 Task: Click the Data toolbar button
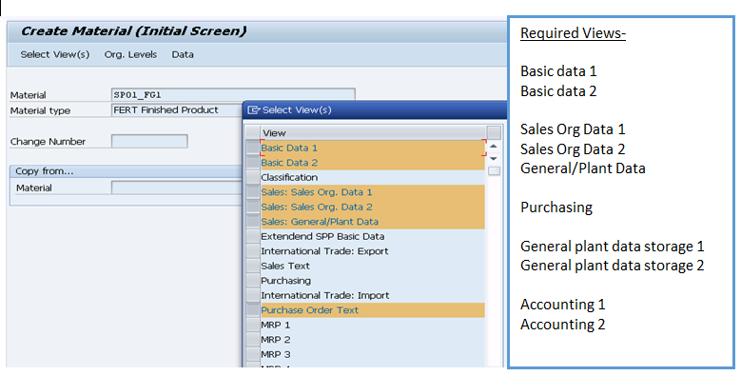point(183,54)
